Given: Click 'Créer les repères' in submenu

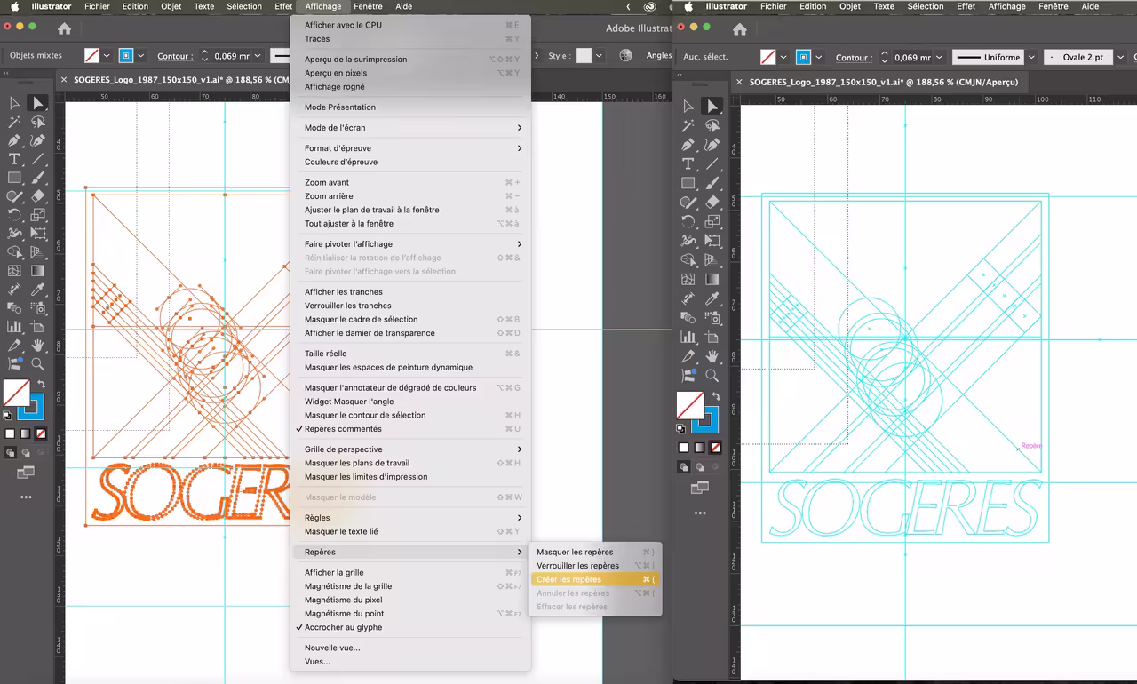Looking at the screenshot, I should pos(595,579).
